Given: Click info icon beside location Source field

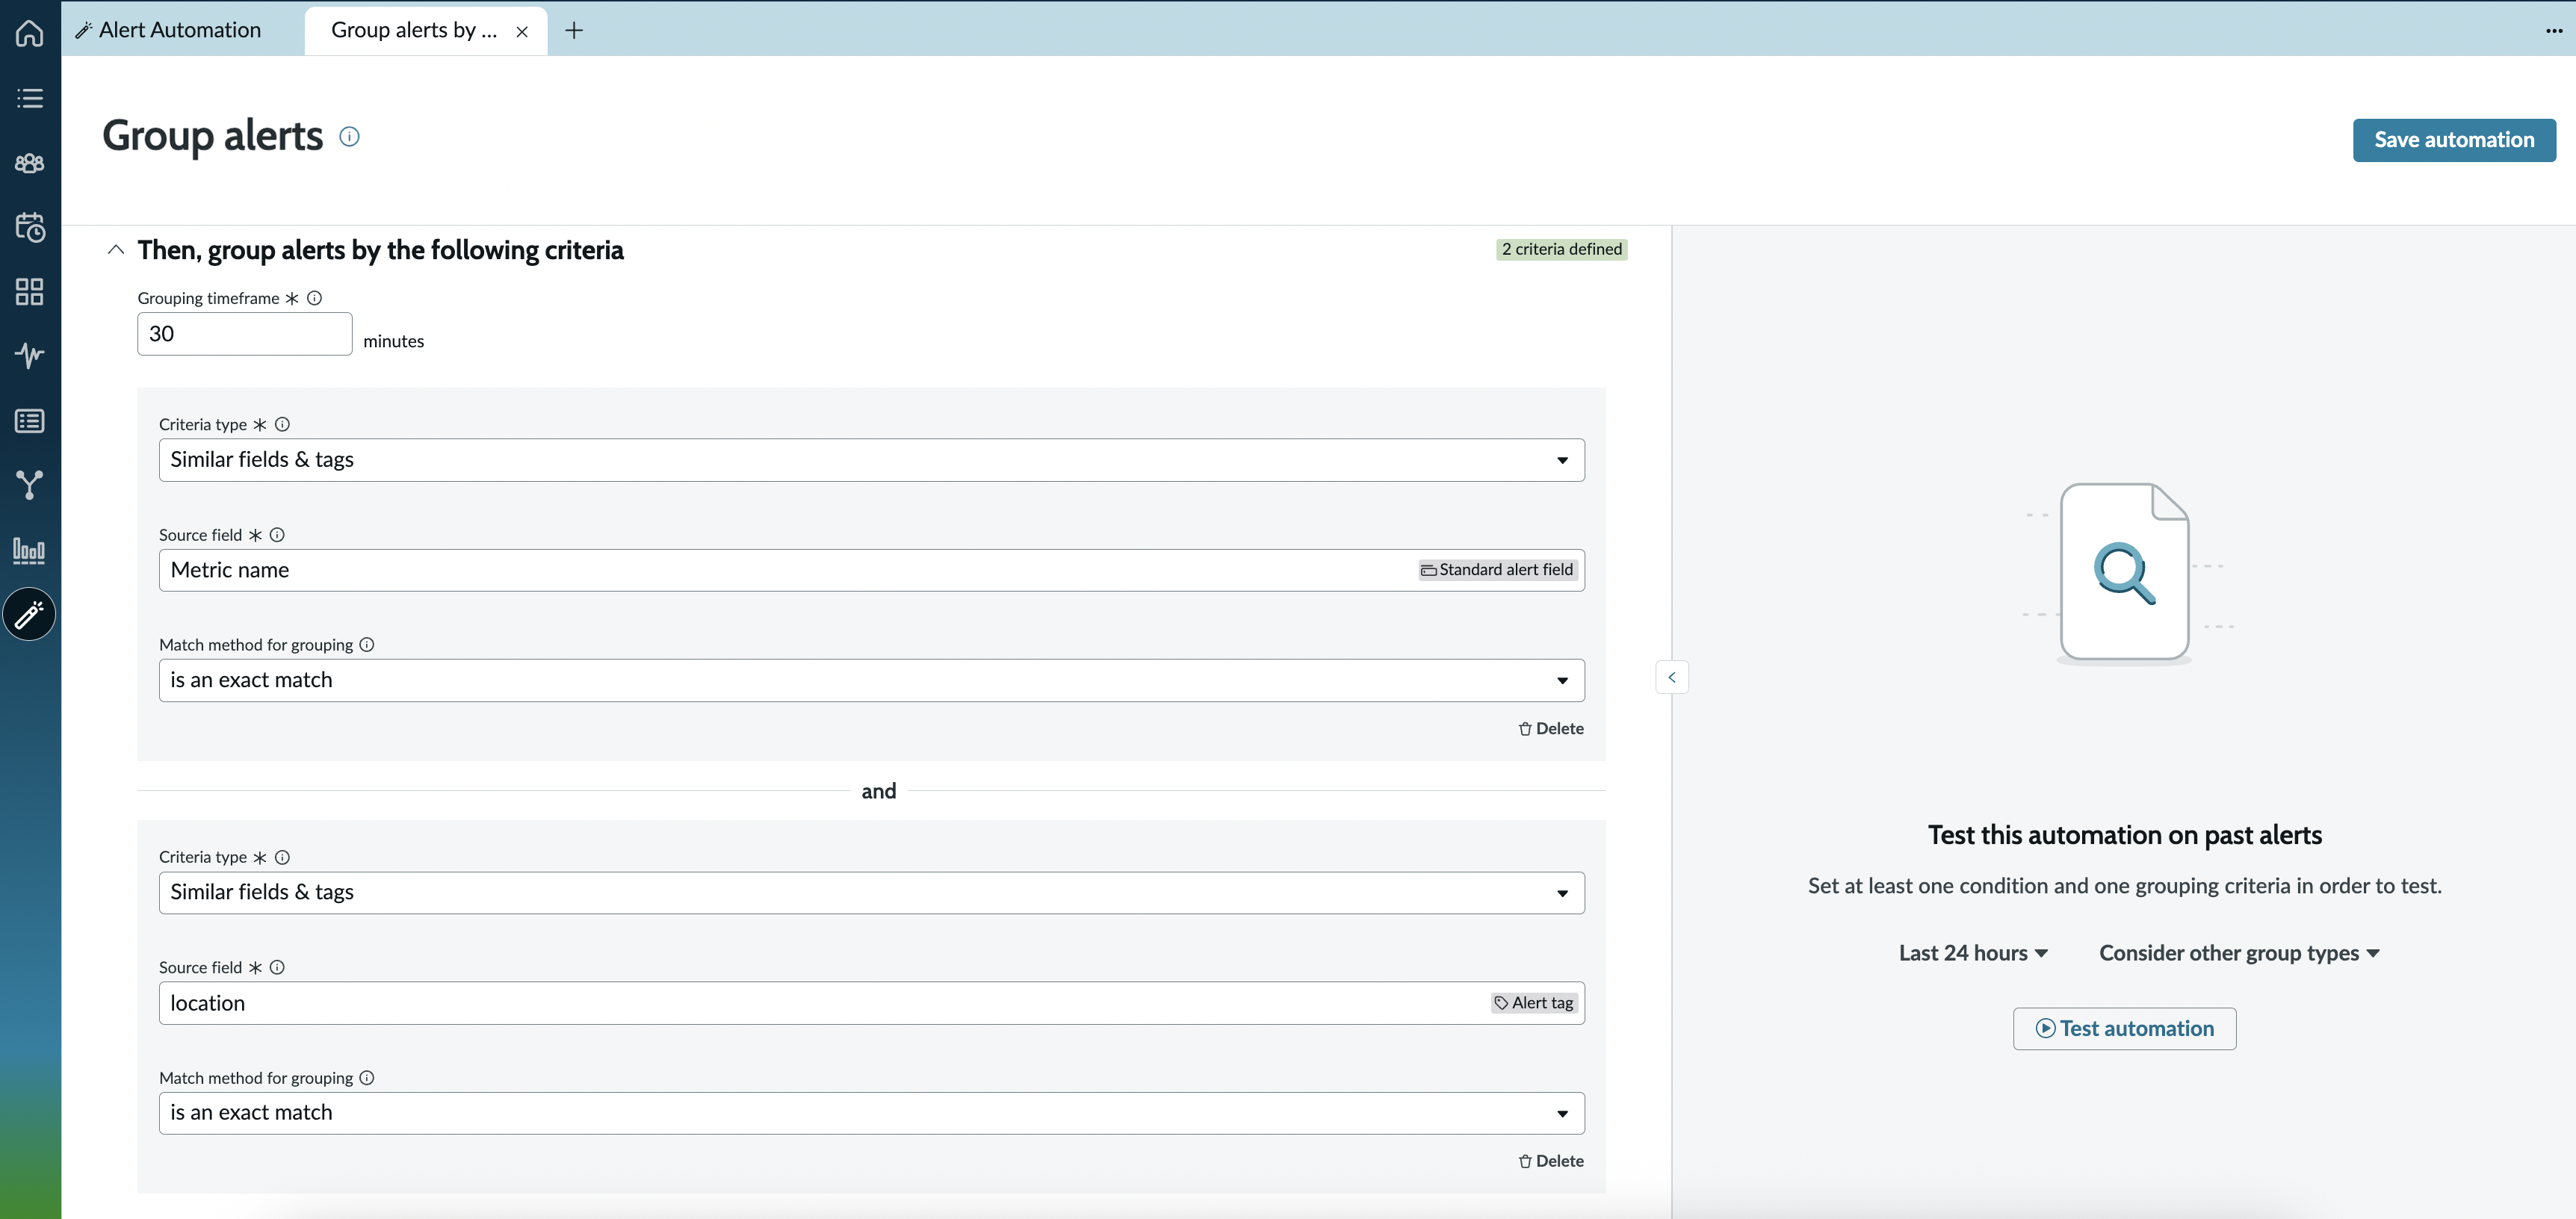Looking at the screenshot, I should 277,967.
